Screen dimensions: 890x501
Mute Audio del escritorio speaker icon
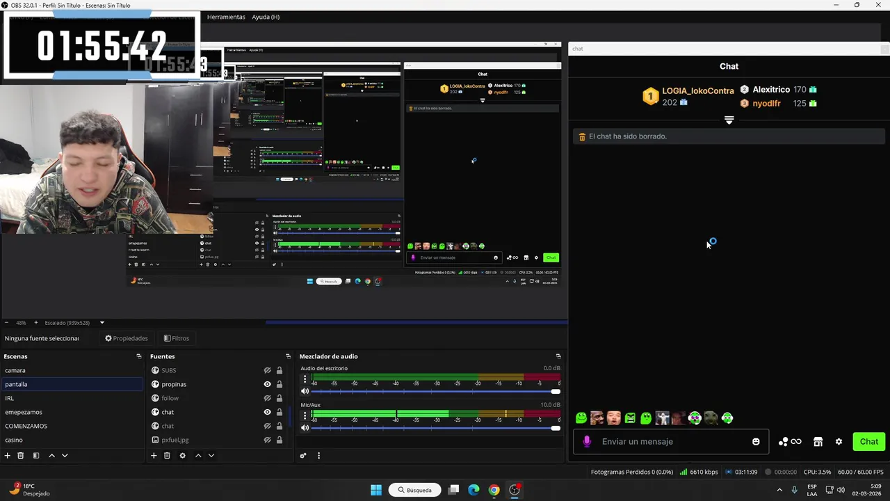[x=305, y=391]
